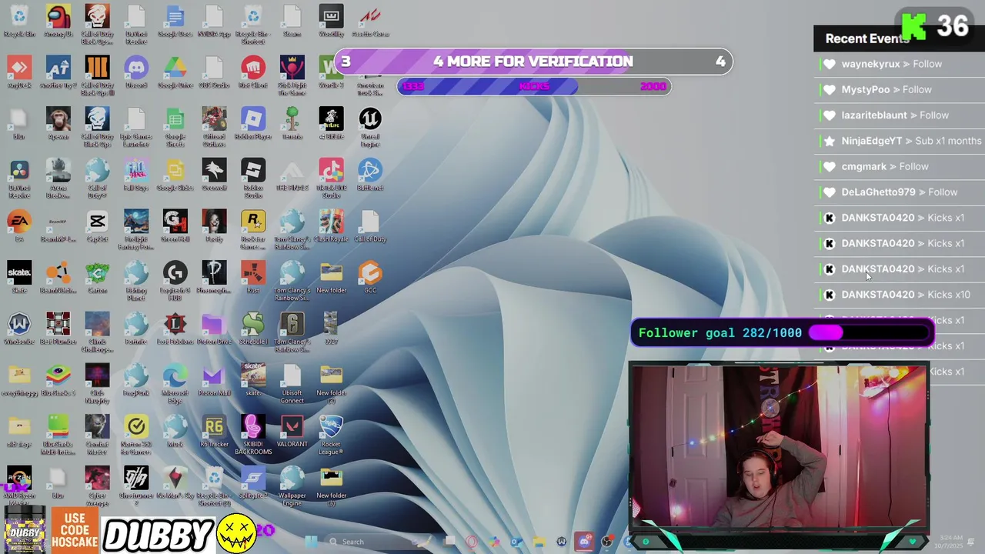Open the Roblox Player desktop icon
Viewport: 985px width, 554px height.
[x=253, y=123]
